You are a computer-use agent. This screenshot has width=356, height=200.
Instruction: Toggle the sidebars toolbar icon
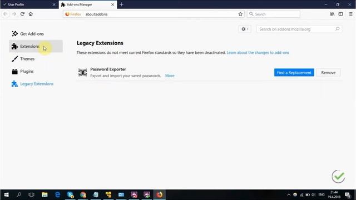(340, 14)
